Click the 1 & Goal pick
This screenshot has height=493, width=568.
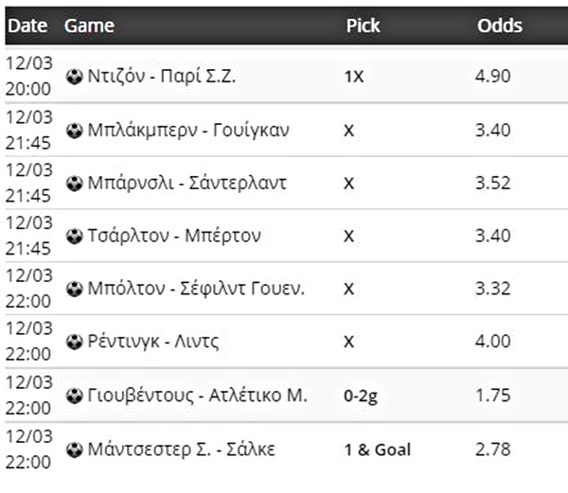[377, 449]
